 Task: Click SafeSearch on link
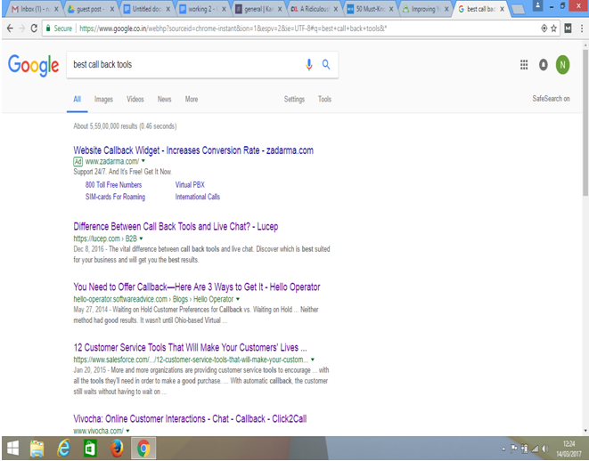point(551,99)
